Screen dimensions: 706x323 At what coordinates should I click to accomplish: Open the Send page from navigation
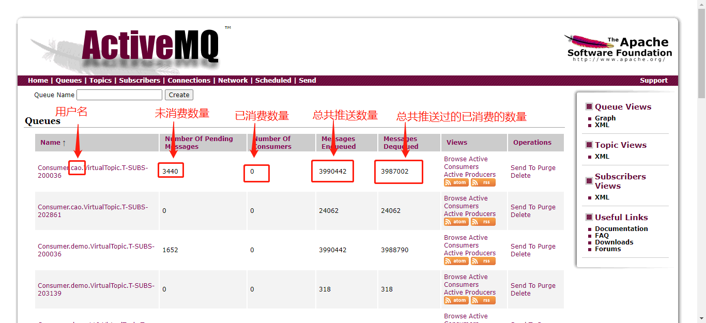click(307, 81)
